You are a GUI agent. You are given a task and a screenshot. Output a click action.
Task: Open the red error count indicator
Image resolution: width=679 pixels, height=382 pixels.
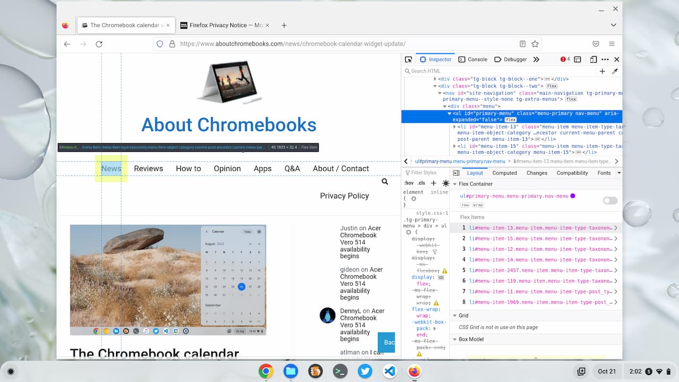[565, 59]
